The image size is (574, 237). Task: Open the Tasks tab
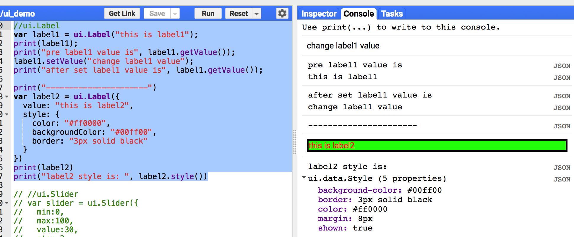point(392,14)
